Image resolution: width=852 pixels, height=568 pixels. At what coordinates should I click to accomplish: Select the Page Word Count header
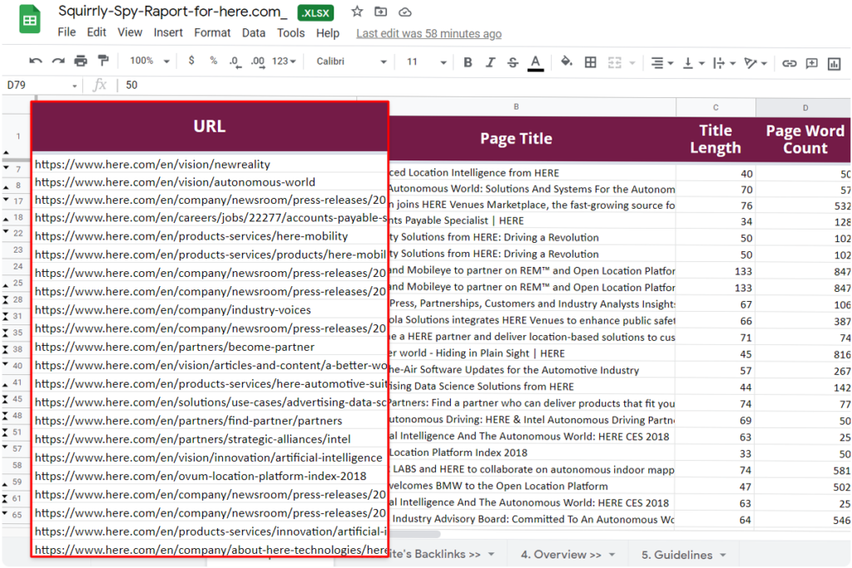click(805, 139)
